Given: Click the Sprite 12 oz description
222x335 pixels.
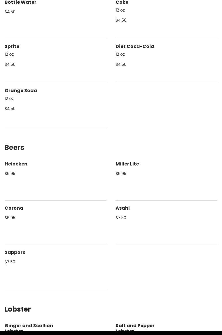Looking at the screenshot, I should tap(9, 54).
